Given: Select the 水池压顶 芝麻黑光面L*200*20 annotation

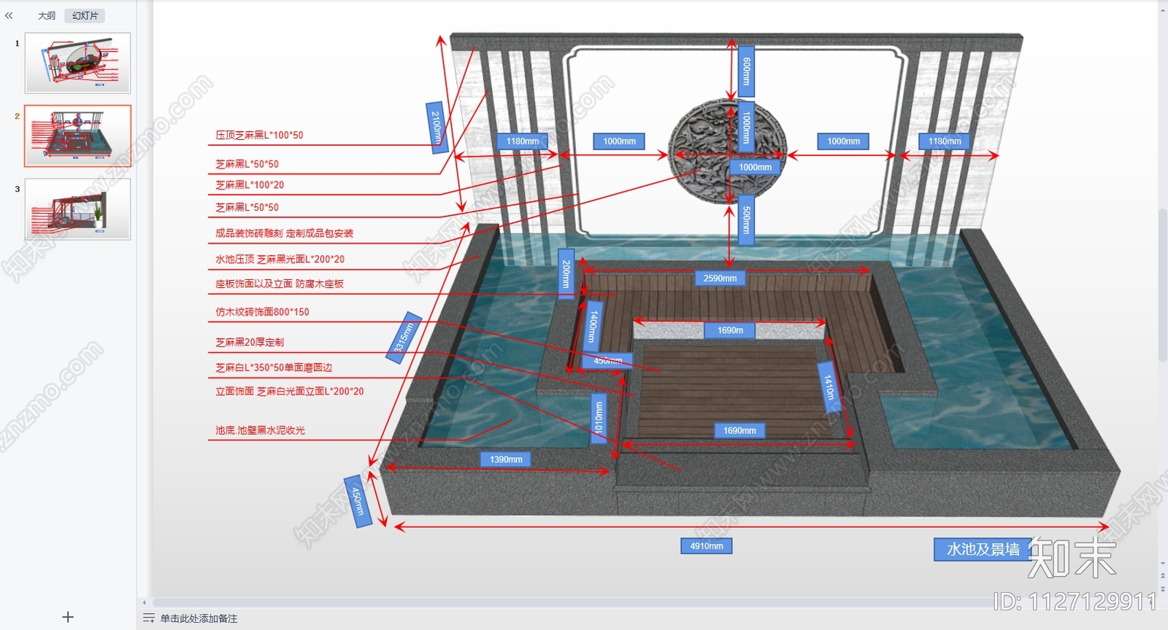Looking at the screenshot, I should coord(280,259).
